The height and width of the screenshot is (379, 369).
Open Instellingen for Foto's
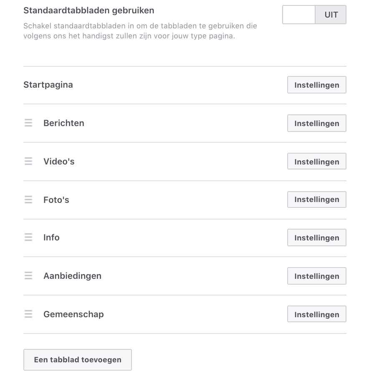[316, 200]
